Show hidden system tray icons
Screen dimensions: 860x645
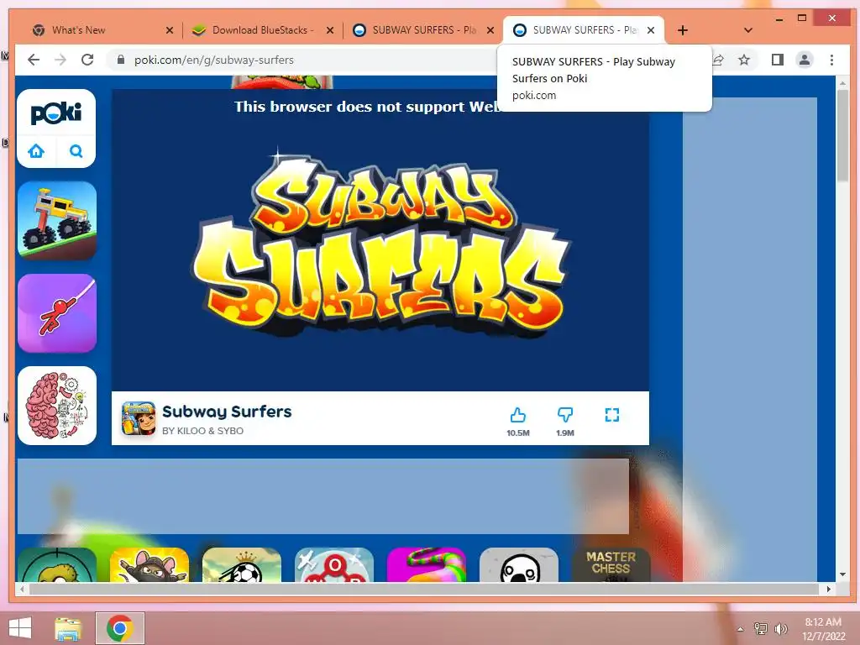[740, 629]
